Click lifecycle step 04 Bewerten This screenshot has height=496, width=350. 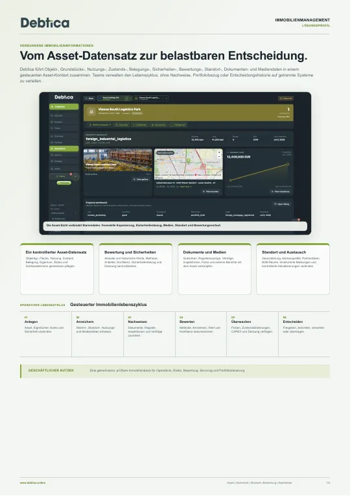pos(201,334)
